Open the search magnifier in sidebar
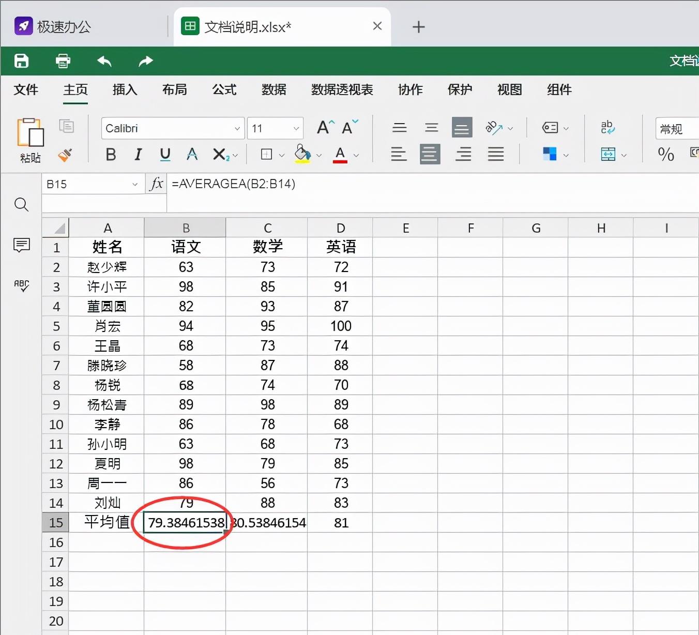 tap(21, 204)
